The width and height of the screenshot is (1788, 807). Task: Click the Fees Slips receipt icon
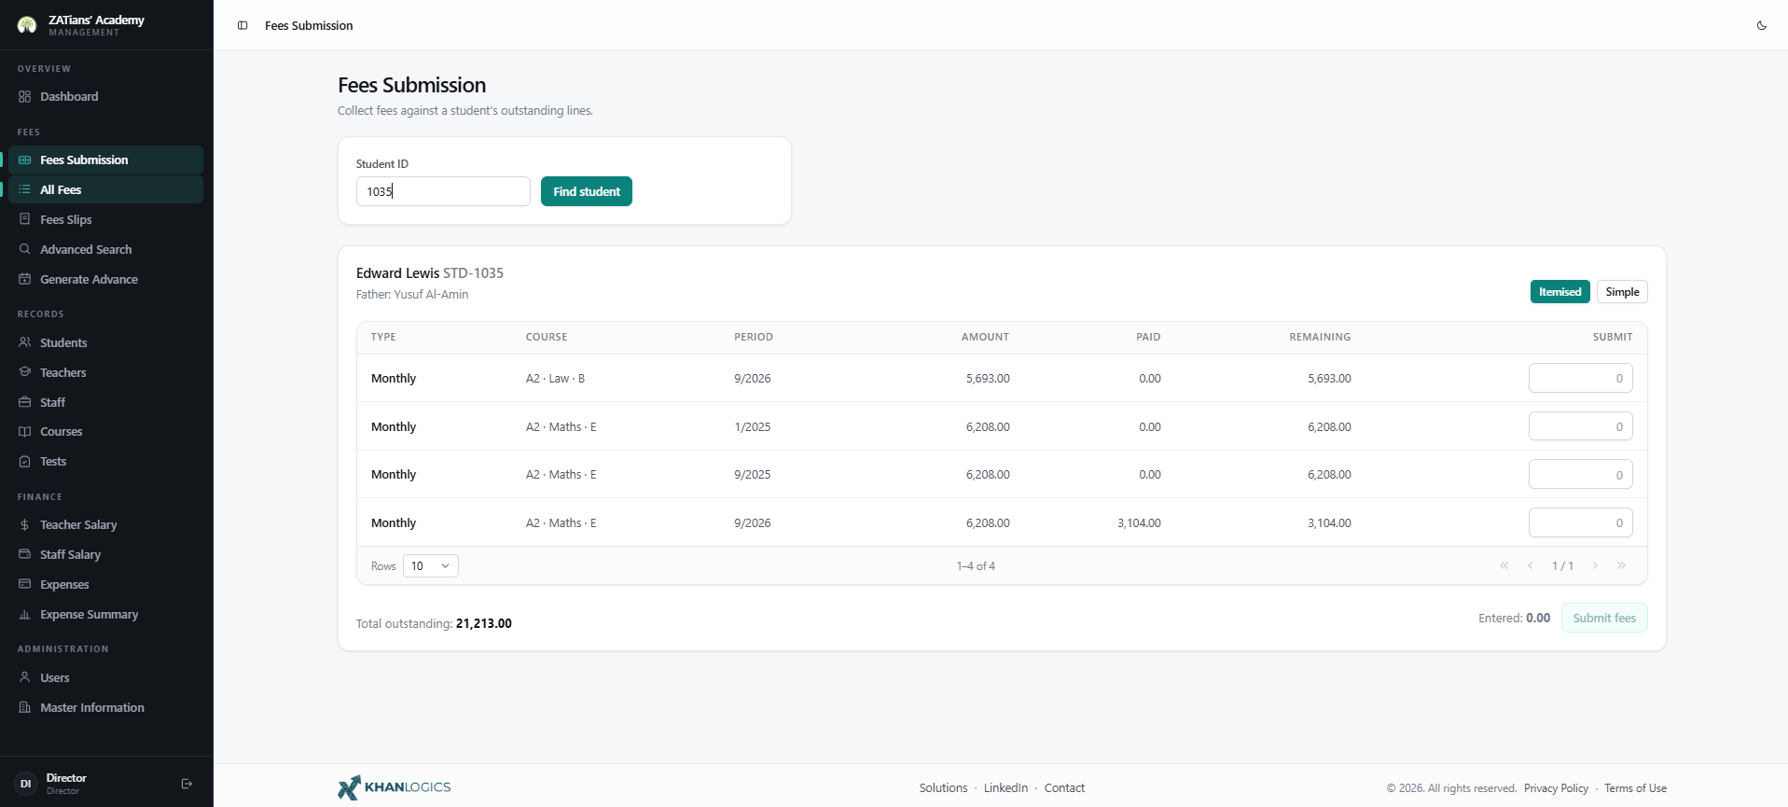point(25,219)
